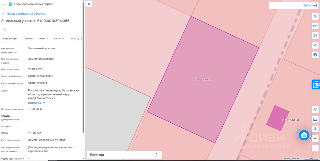This screenshot has height=161, width=320.
Task: Go back via Назад в найденные объекты
Action: pos(24,14)
